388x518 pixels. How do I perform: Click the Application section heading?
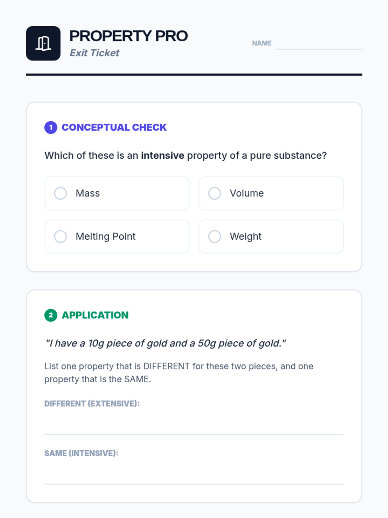tap(95, 315)
